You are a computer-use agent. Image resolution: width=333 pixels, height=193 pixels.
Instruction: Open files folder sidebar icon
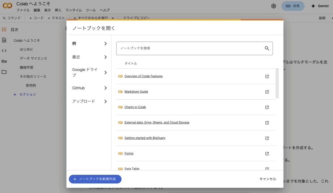point(4,72)
